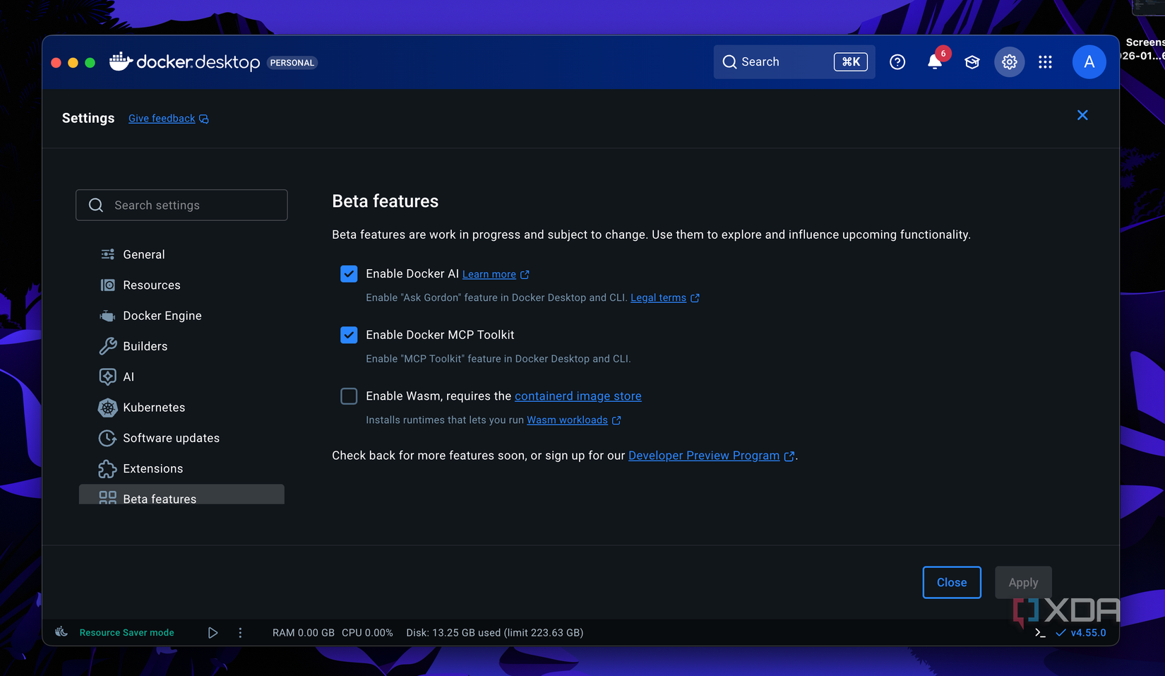Click the Give feedback link
The image size is (1165, 676).
coord(161,118)
